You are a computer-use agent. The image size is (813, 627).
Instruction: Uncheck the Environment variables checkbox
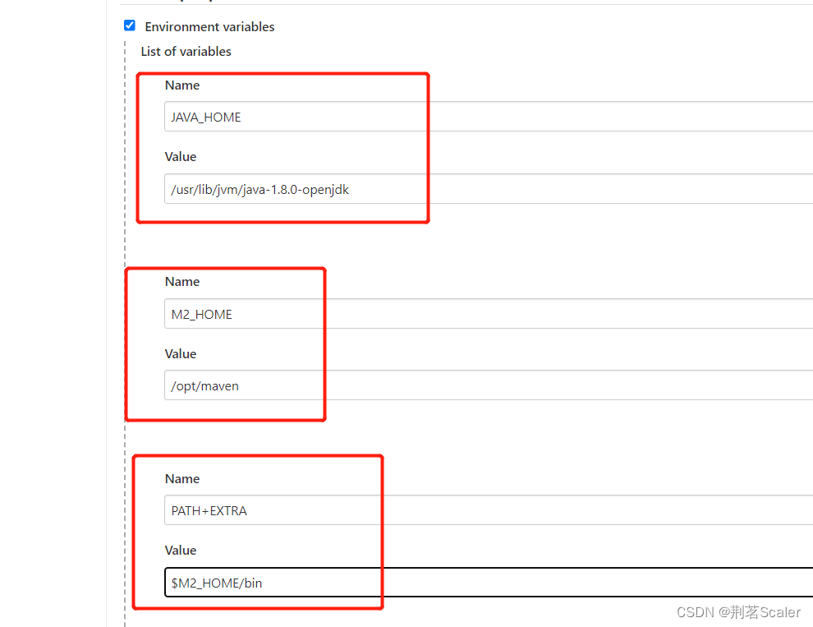tap(129, 25)
